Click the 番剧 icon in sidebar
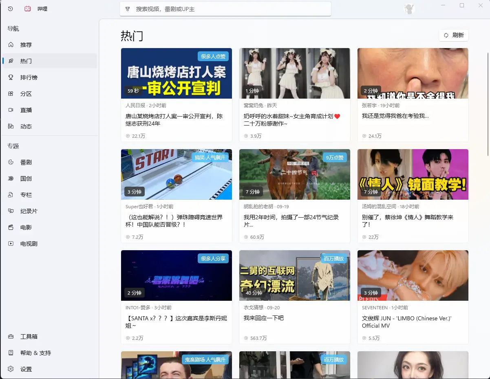Viewport: 490px width, 379px height. pos(11,162)
